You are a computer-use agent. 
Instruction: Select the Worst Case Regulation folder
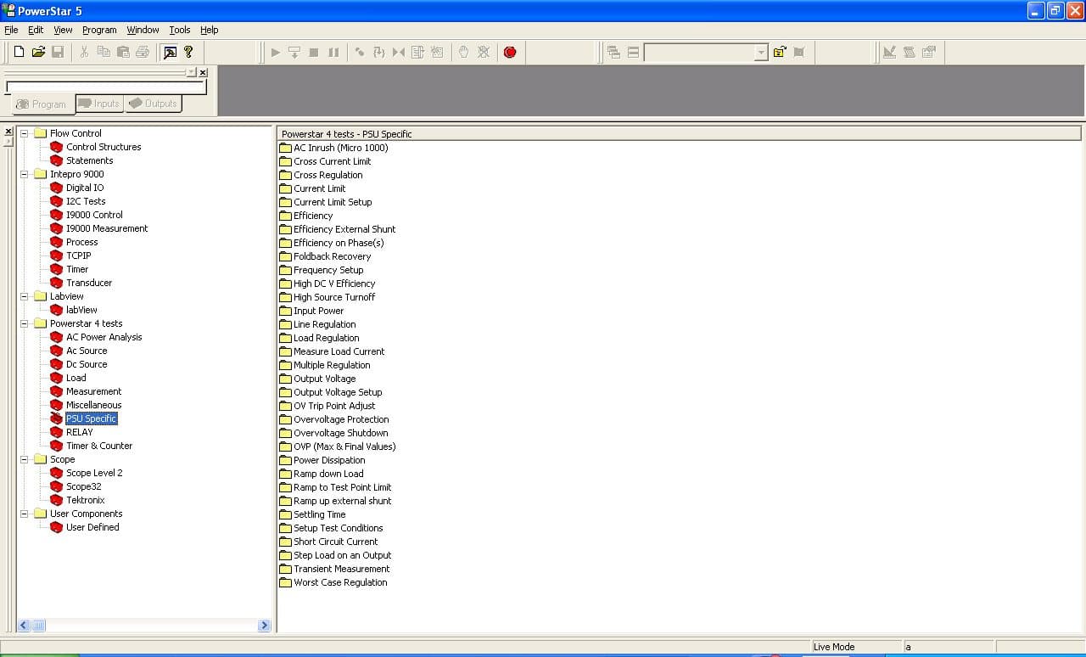tap(340, 582)
